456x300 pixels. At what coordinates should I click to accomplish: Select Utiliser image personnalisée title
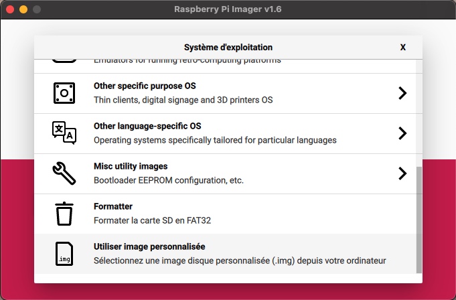point(149,246)
